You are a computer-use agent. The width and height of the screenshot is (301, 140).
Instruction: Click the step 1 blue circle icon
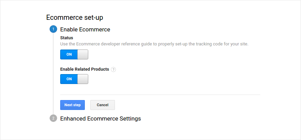coord(53,29)
